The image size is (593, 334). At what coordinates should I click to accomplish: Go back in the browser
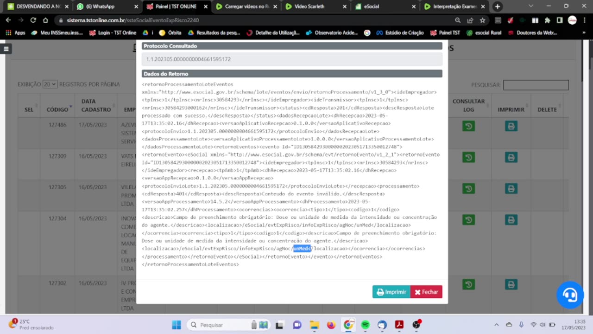tap(9, 20)
